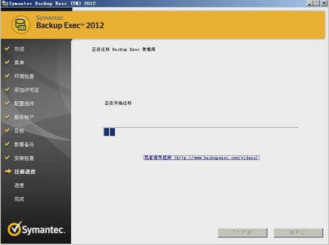This screenshot has height=245, width=329.
Task: Click the checkmark icon beside 欢迎
Action: pyautogui.click(x=8, y=49)
